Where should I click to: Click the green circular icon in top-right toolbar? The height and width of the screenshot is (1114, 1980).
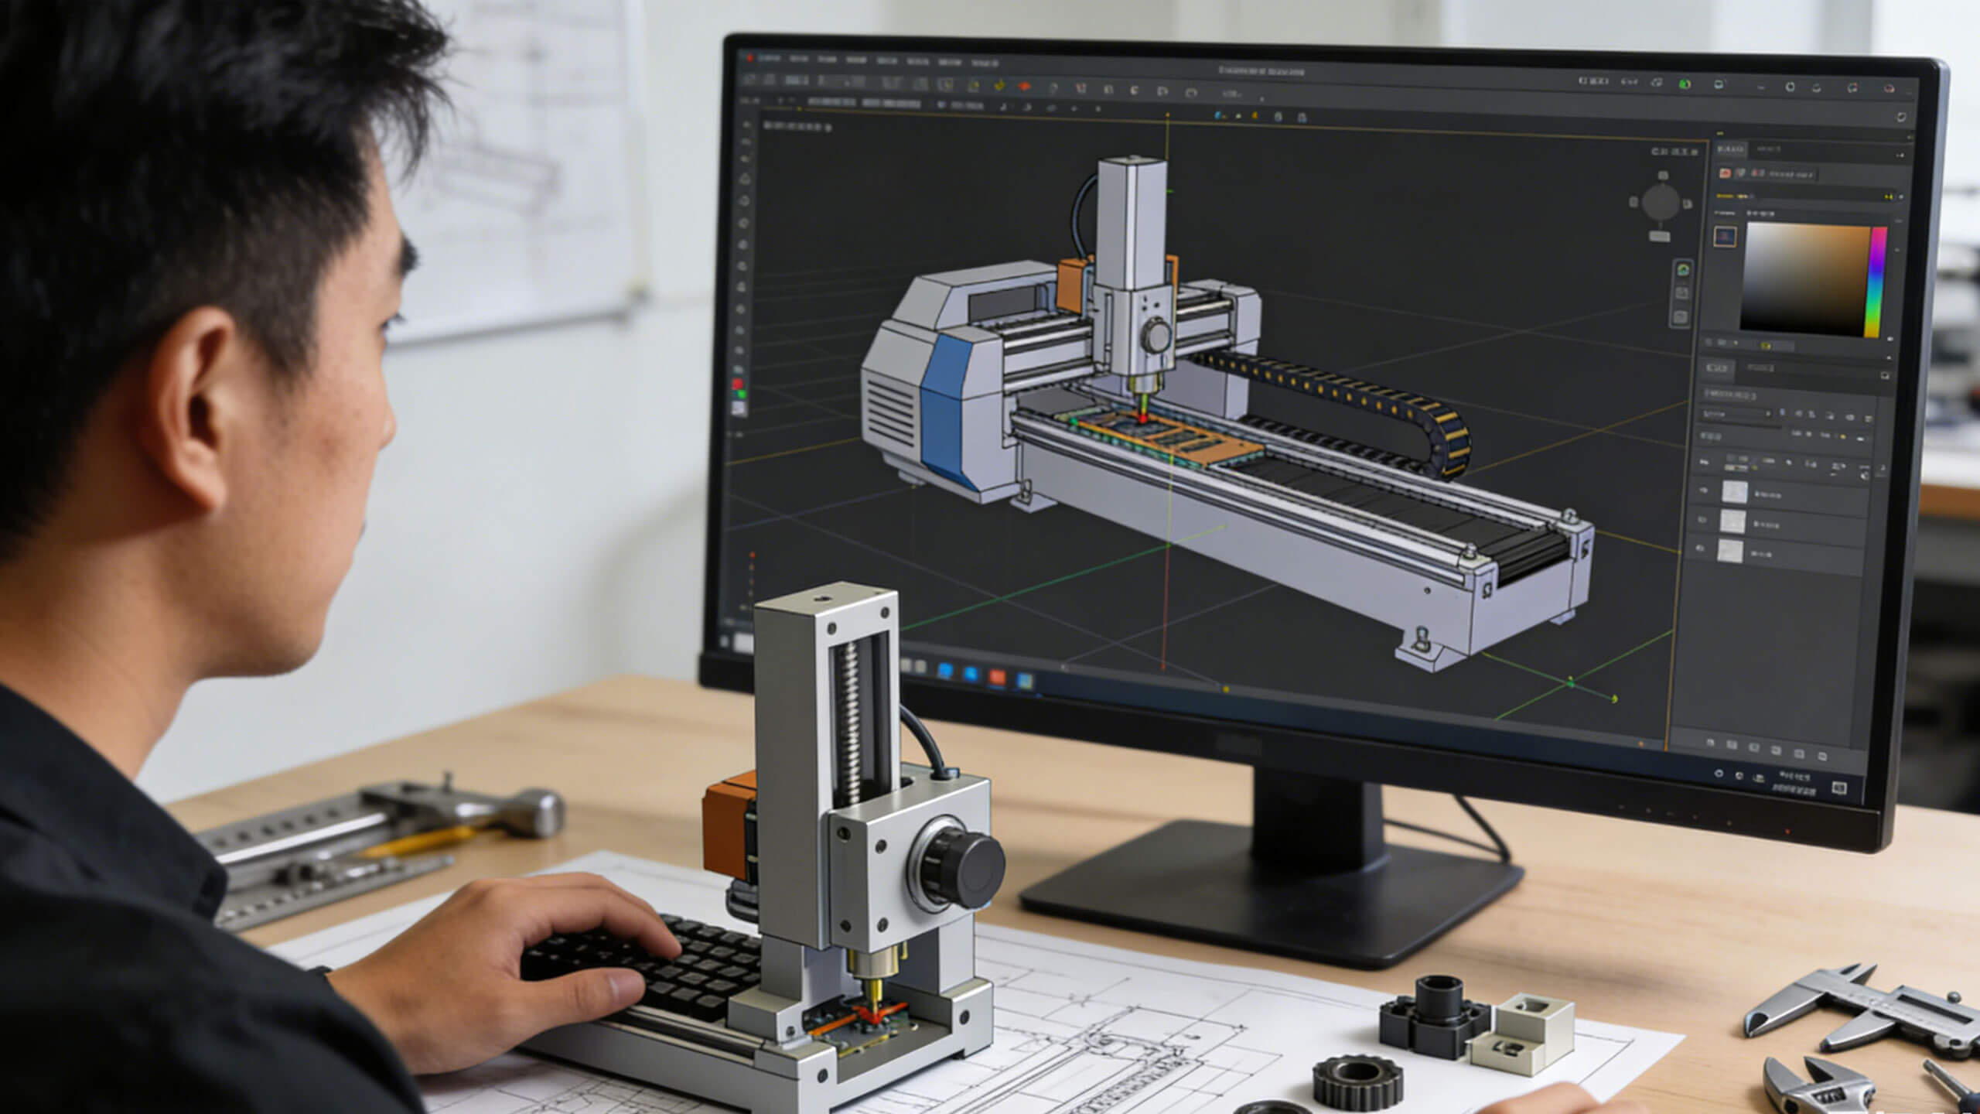pos(1685,84)
